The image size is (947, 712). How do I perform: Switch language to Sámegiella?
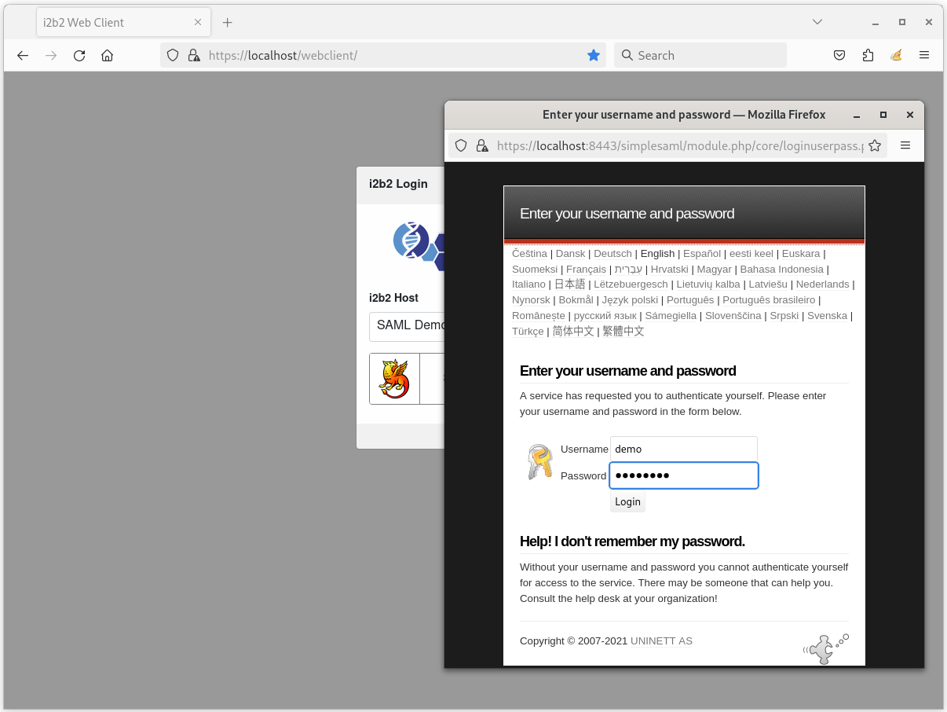click(x=671, y=315)
